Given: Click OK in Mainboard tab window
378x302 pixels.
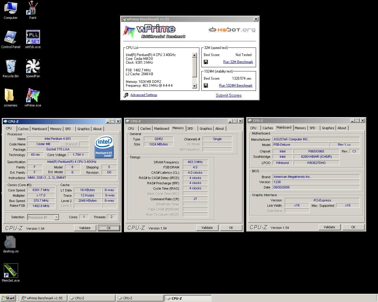Looking at the screenshot, I should tap(353, 227).
